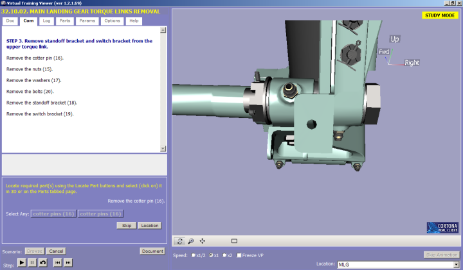463x270 pixels.
Task: Click the replay step icon
Action: (42, 263)
